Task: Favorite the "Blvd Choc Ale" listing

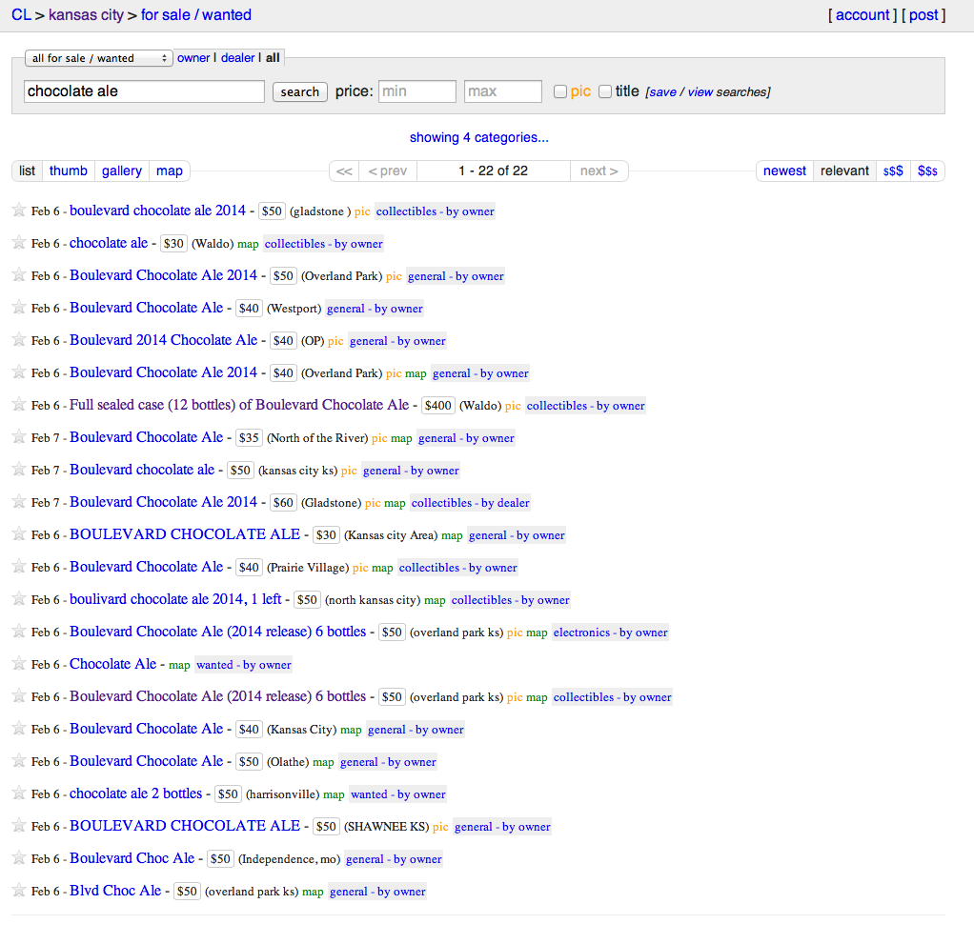Action: 19,891
